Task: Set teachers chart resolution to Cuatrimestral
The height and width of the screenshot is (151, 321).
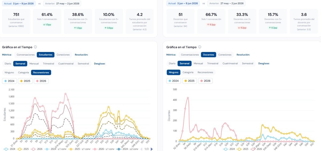Action: (x=230, y=63)
